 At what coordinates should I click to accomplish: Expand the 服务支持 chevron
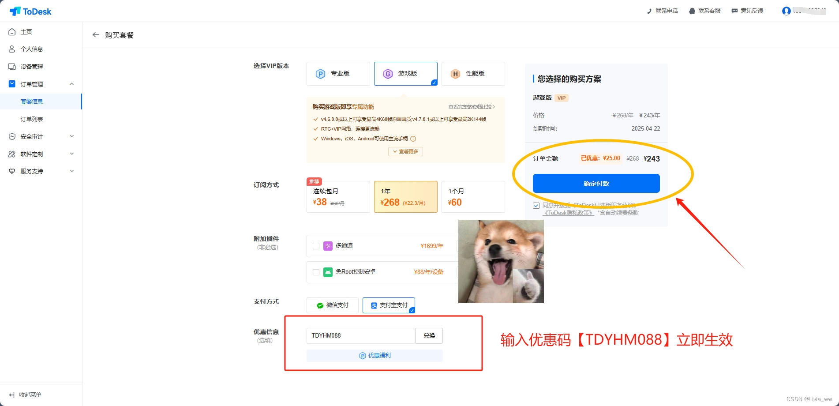(71, 171)
